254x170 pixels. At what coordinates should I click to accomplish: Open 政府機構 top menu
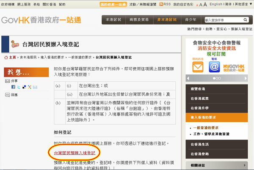pos(8,4)
